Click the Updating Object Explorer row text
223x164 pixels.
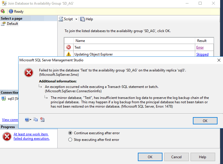click(94, 54)
